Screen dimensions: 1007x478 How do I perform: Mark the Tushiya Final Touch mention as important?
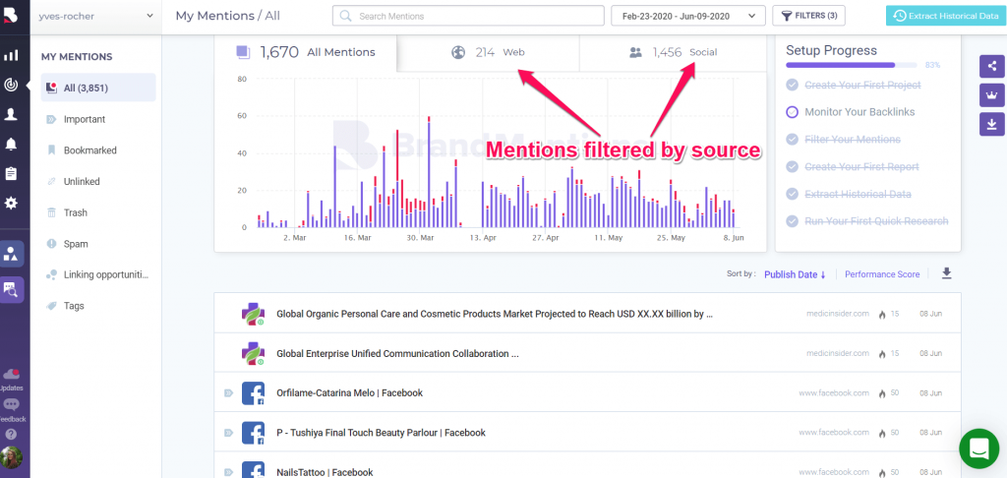coord(228,433)
